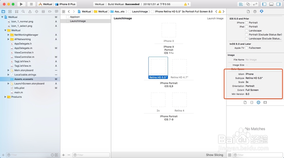
Task: Switch to Standard editor
Action: coord(241,4)
